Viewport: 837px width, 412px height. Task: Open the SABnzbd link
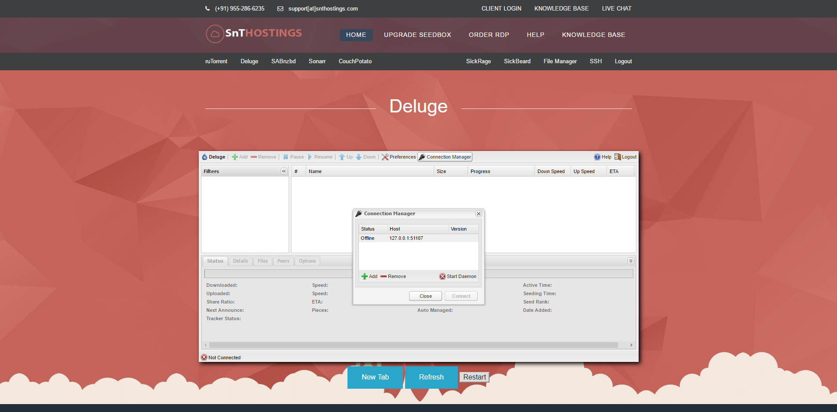pos(283,61)
